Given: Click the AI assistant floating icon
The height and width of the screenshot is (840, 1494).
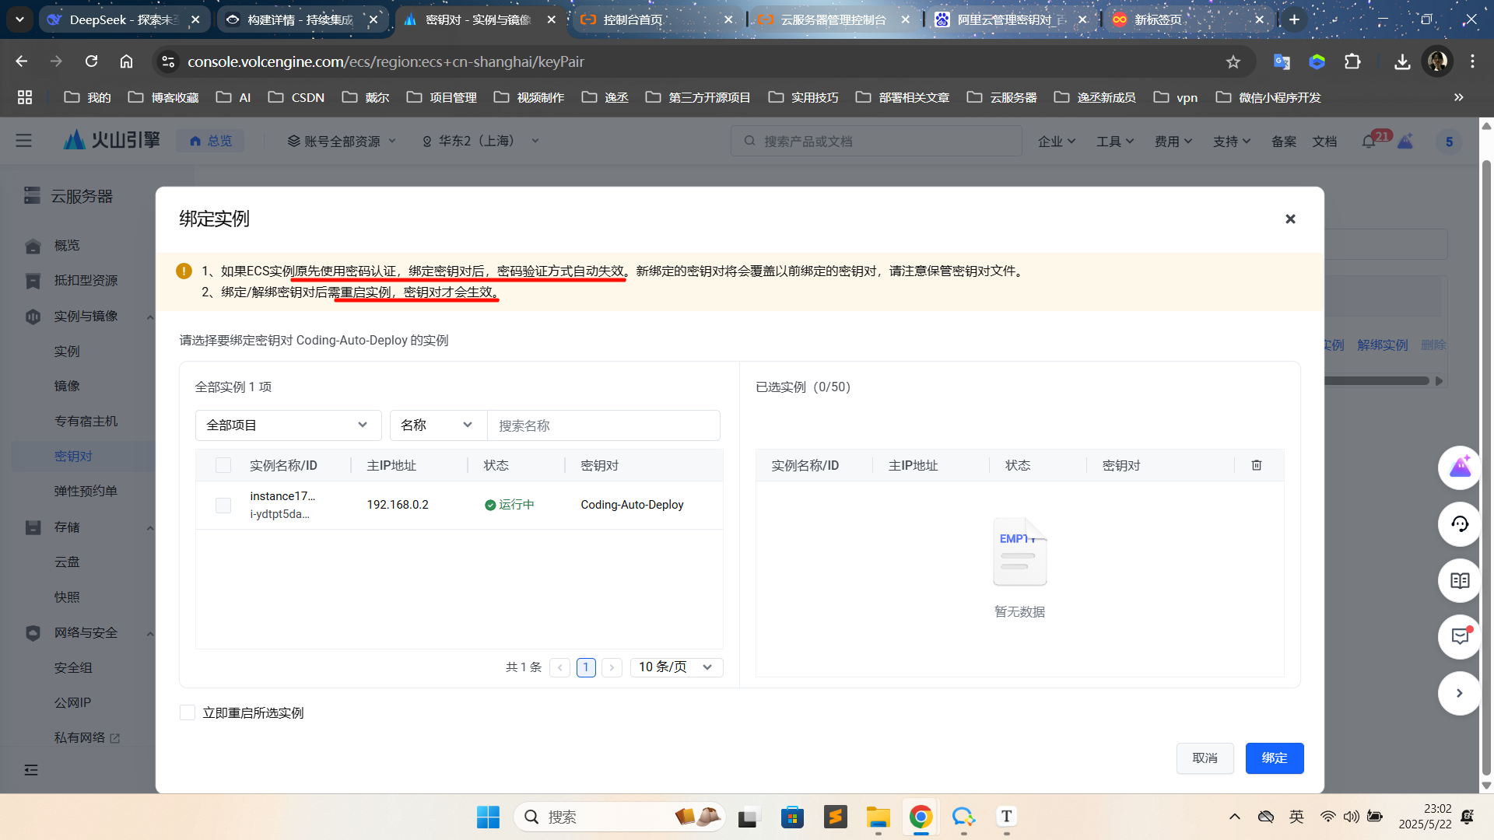Looking at the screenshot, I should (x=1460, y=467).
